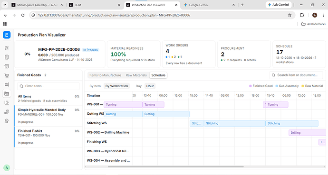328x175 pixels.
Task: Click the Filter items input field
Action: [48, 86]
